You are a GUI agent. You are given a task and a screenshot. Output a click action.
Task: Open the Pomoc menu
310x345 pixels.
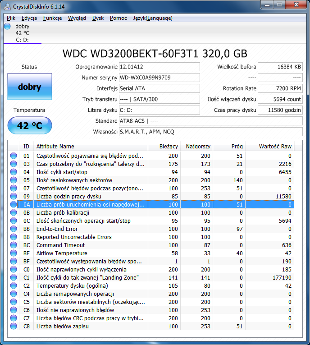point(119,18)
